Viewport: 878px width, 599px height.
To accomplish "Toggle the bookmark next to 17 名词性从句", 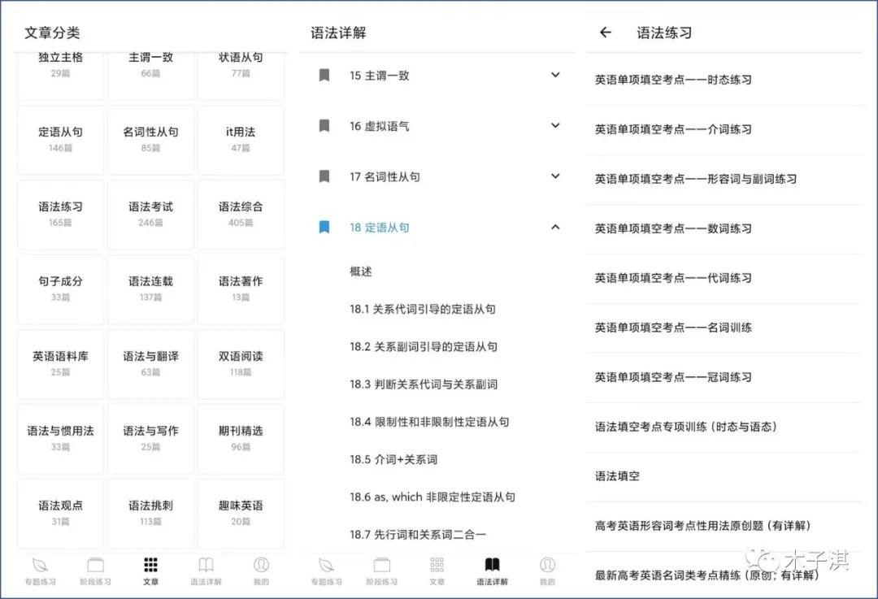I will pos(325,177).
